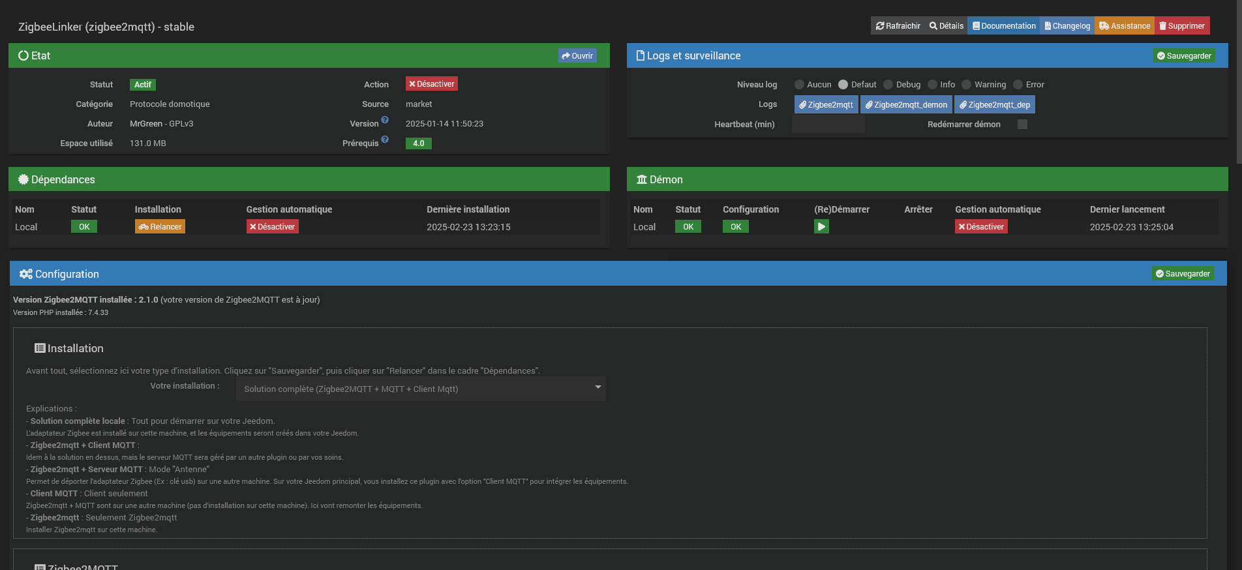Open the Changelog

[1067, 26]
